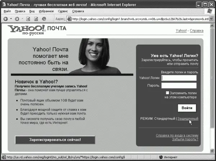Go back with the Back arrow button

[5, 19]
